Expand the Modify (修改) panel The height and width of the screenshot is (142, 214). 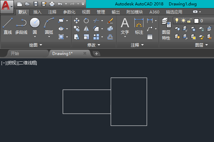click(94, 45)
